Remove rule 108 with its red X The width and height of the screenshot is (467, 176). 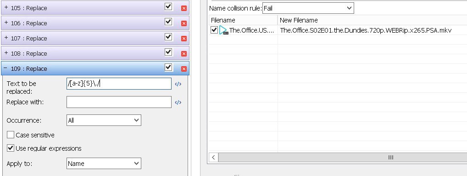(184, 54)
